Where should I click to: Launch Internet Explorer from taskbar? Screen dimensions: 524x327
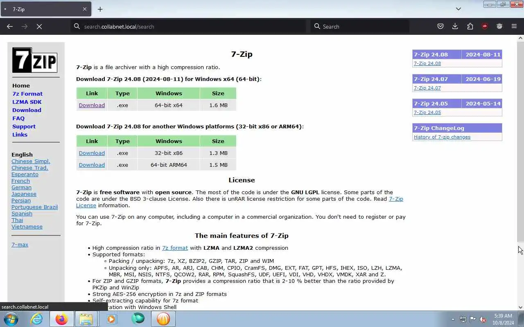(x=37, y=319)
